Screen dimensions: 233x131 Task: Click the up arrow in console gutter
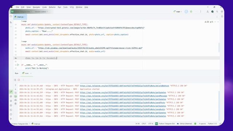[x=15, y=86]
